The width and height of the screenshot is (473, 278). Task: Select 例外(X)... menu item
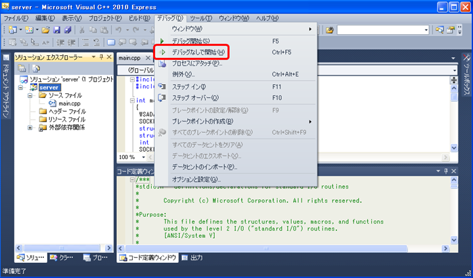pyautogui.click(x=183, y=74)
